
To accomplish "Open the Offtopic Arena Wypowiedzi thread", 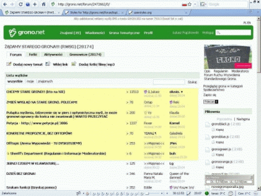I will coord(44,143).
